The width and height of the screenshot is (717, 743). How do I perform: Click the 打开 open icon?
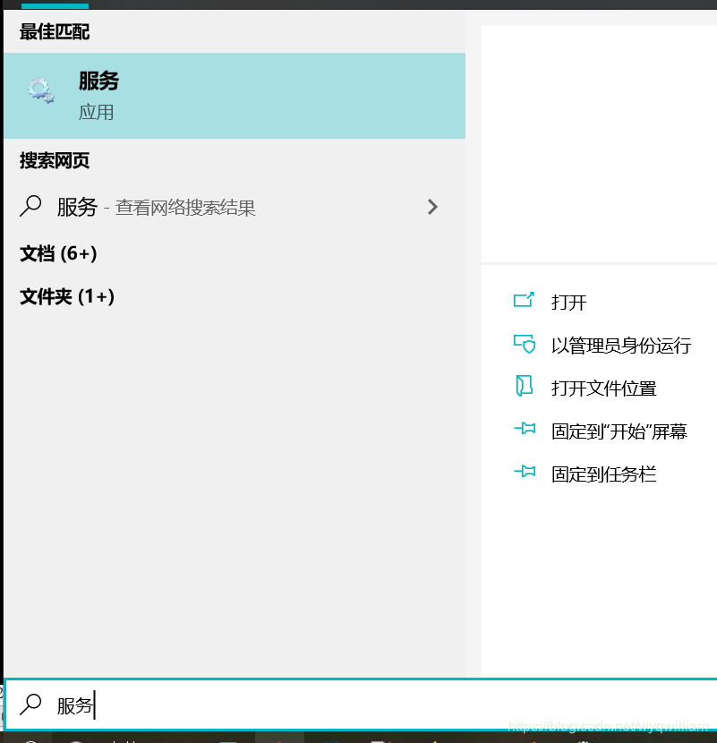(525, 301)
